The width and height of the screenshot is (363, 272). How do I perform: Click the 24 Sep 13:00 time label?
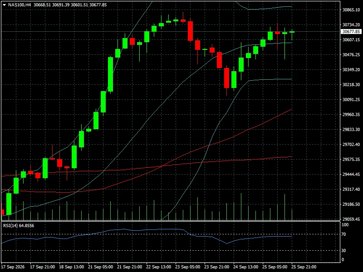tap(246, 267)
